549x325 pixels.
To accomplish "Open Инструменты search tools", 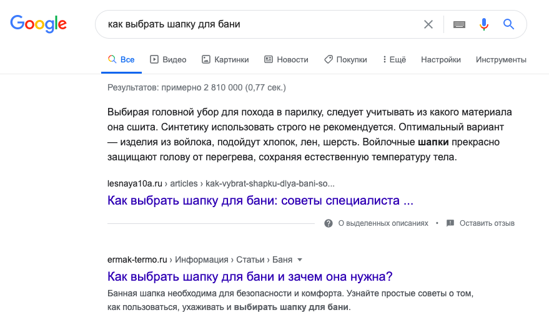I will coord(501,59).
